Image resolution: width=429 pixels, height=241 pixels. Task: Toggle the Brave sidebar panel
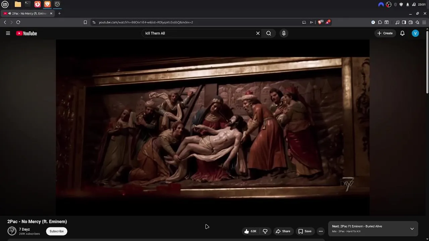point(404,22)
